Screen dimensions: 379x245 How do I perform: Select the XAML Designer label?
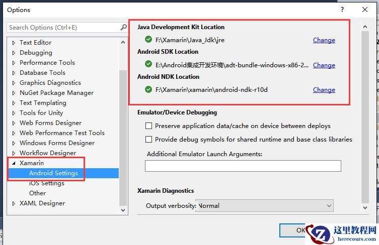tap(42, 203)
